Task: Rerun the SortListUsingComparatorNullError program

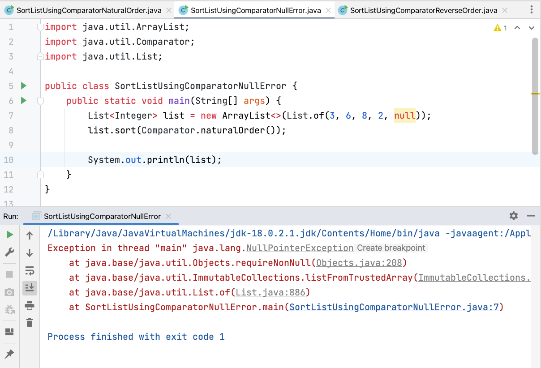Action: tap(9, 234)
